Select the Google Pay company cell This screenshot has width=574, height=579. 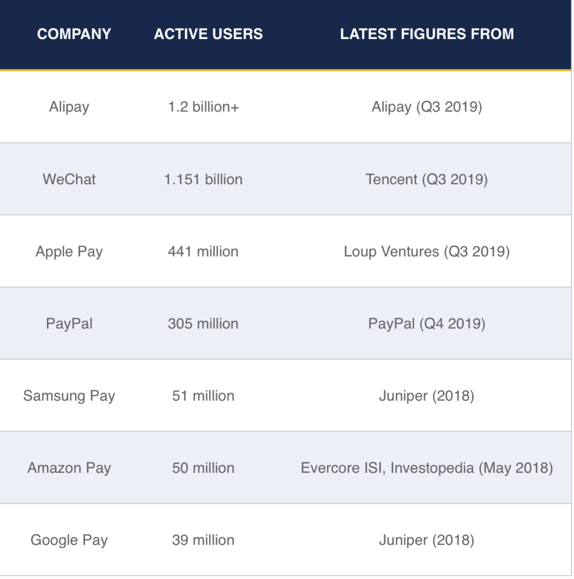pyautogui.click(x=69, y=540)
